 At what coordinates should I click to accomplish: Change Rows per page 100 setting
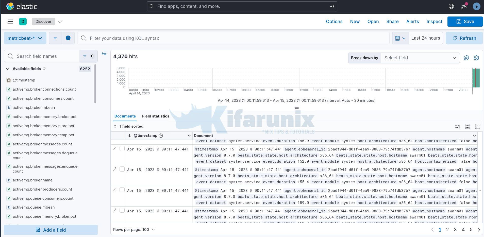coord(134,230)
